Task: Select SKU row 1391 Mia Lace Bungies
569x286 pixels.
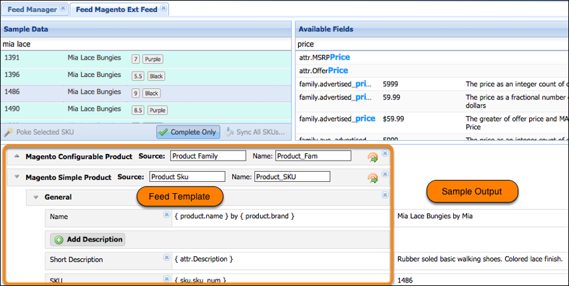Action: click(146, 59)
